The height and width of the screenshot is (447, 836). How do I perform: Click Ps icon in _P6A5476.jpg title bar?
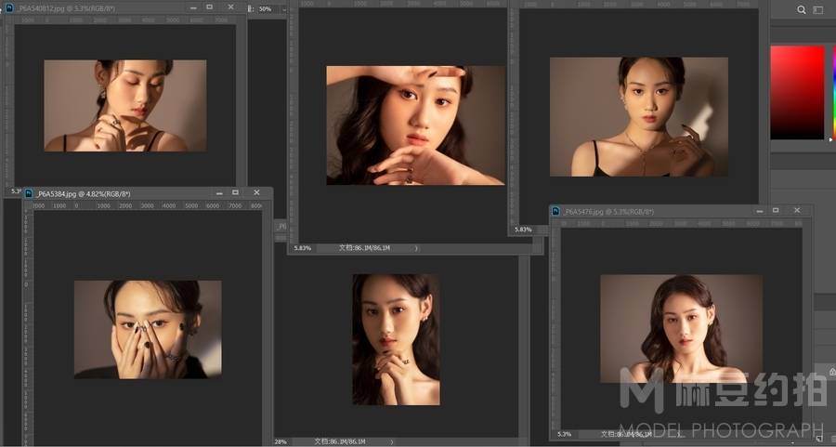(555, 211)
